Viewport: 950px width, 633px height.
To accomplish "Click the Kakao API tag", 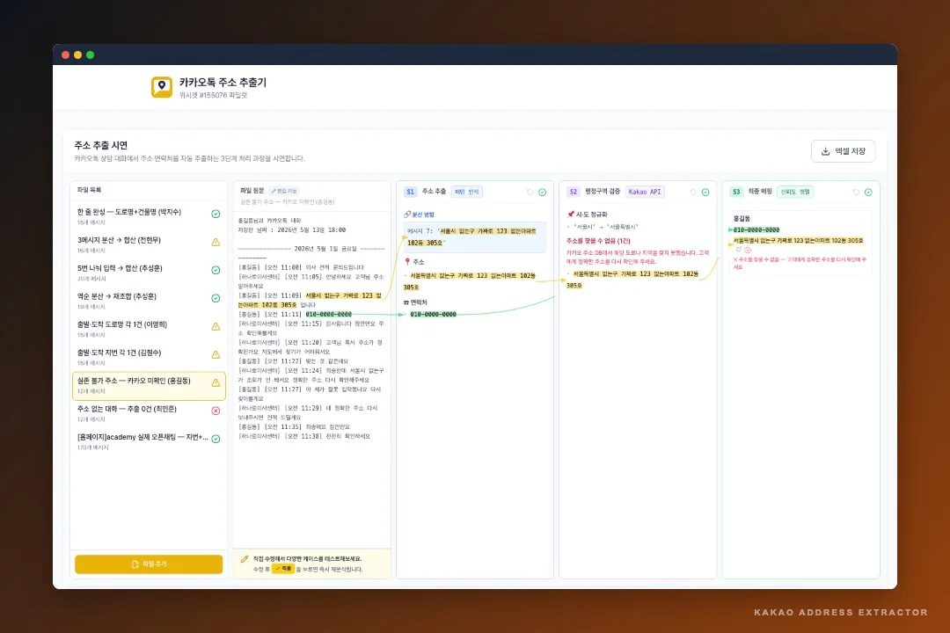I will coord(645,192).
